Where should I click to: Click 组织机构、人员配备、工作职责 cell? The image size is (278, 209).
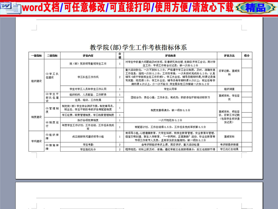point(88,94)
